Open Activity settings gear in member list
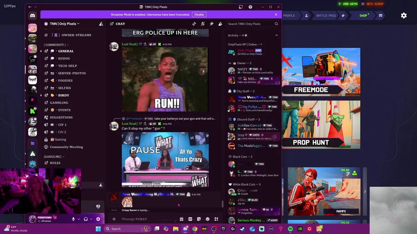The height and width of the screenshot is (234, 417). click(246, 35)
